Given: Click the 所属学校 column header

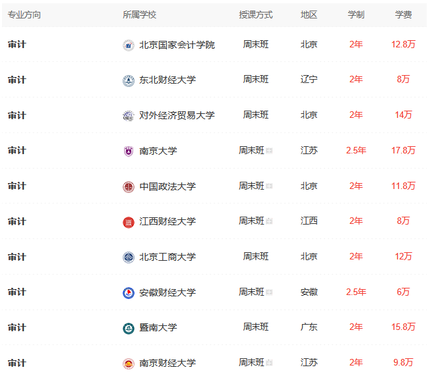Looking at the screenshot, I should click(140, 14).
